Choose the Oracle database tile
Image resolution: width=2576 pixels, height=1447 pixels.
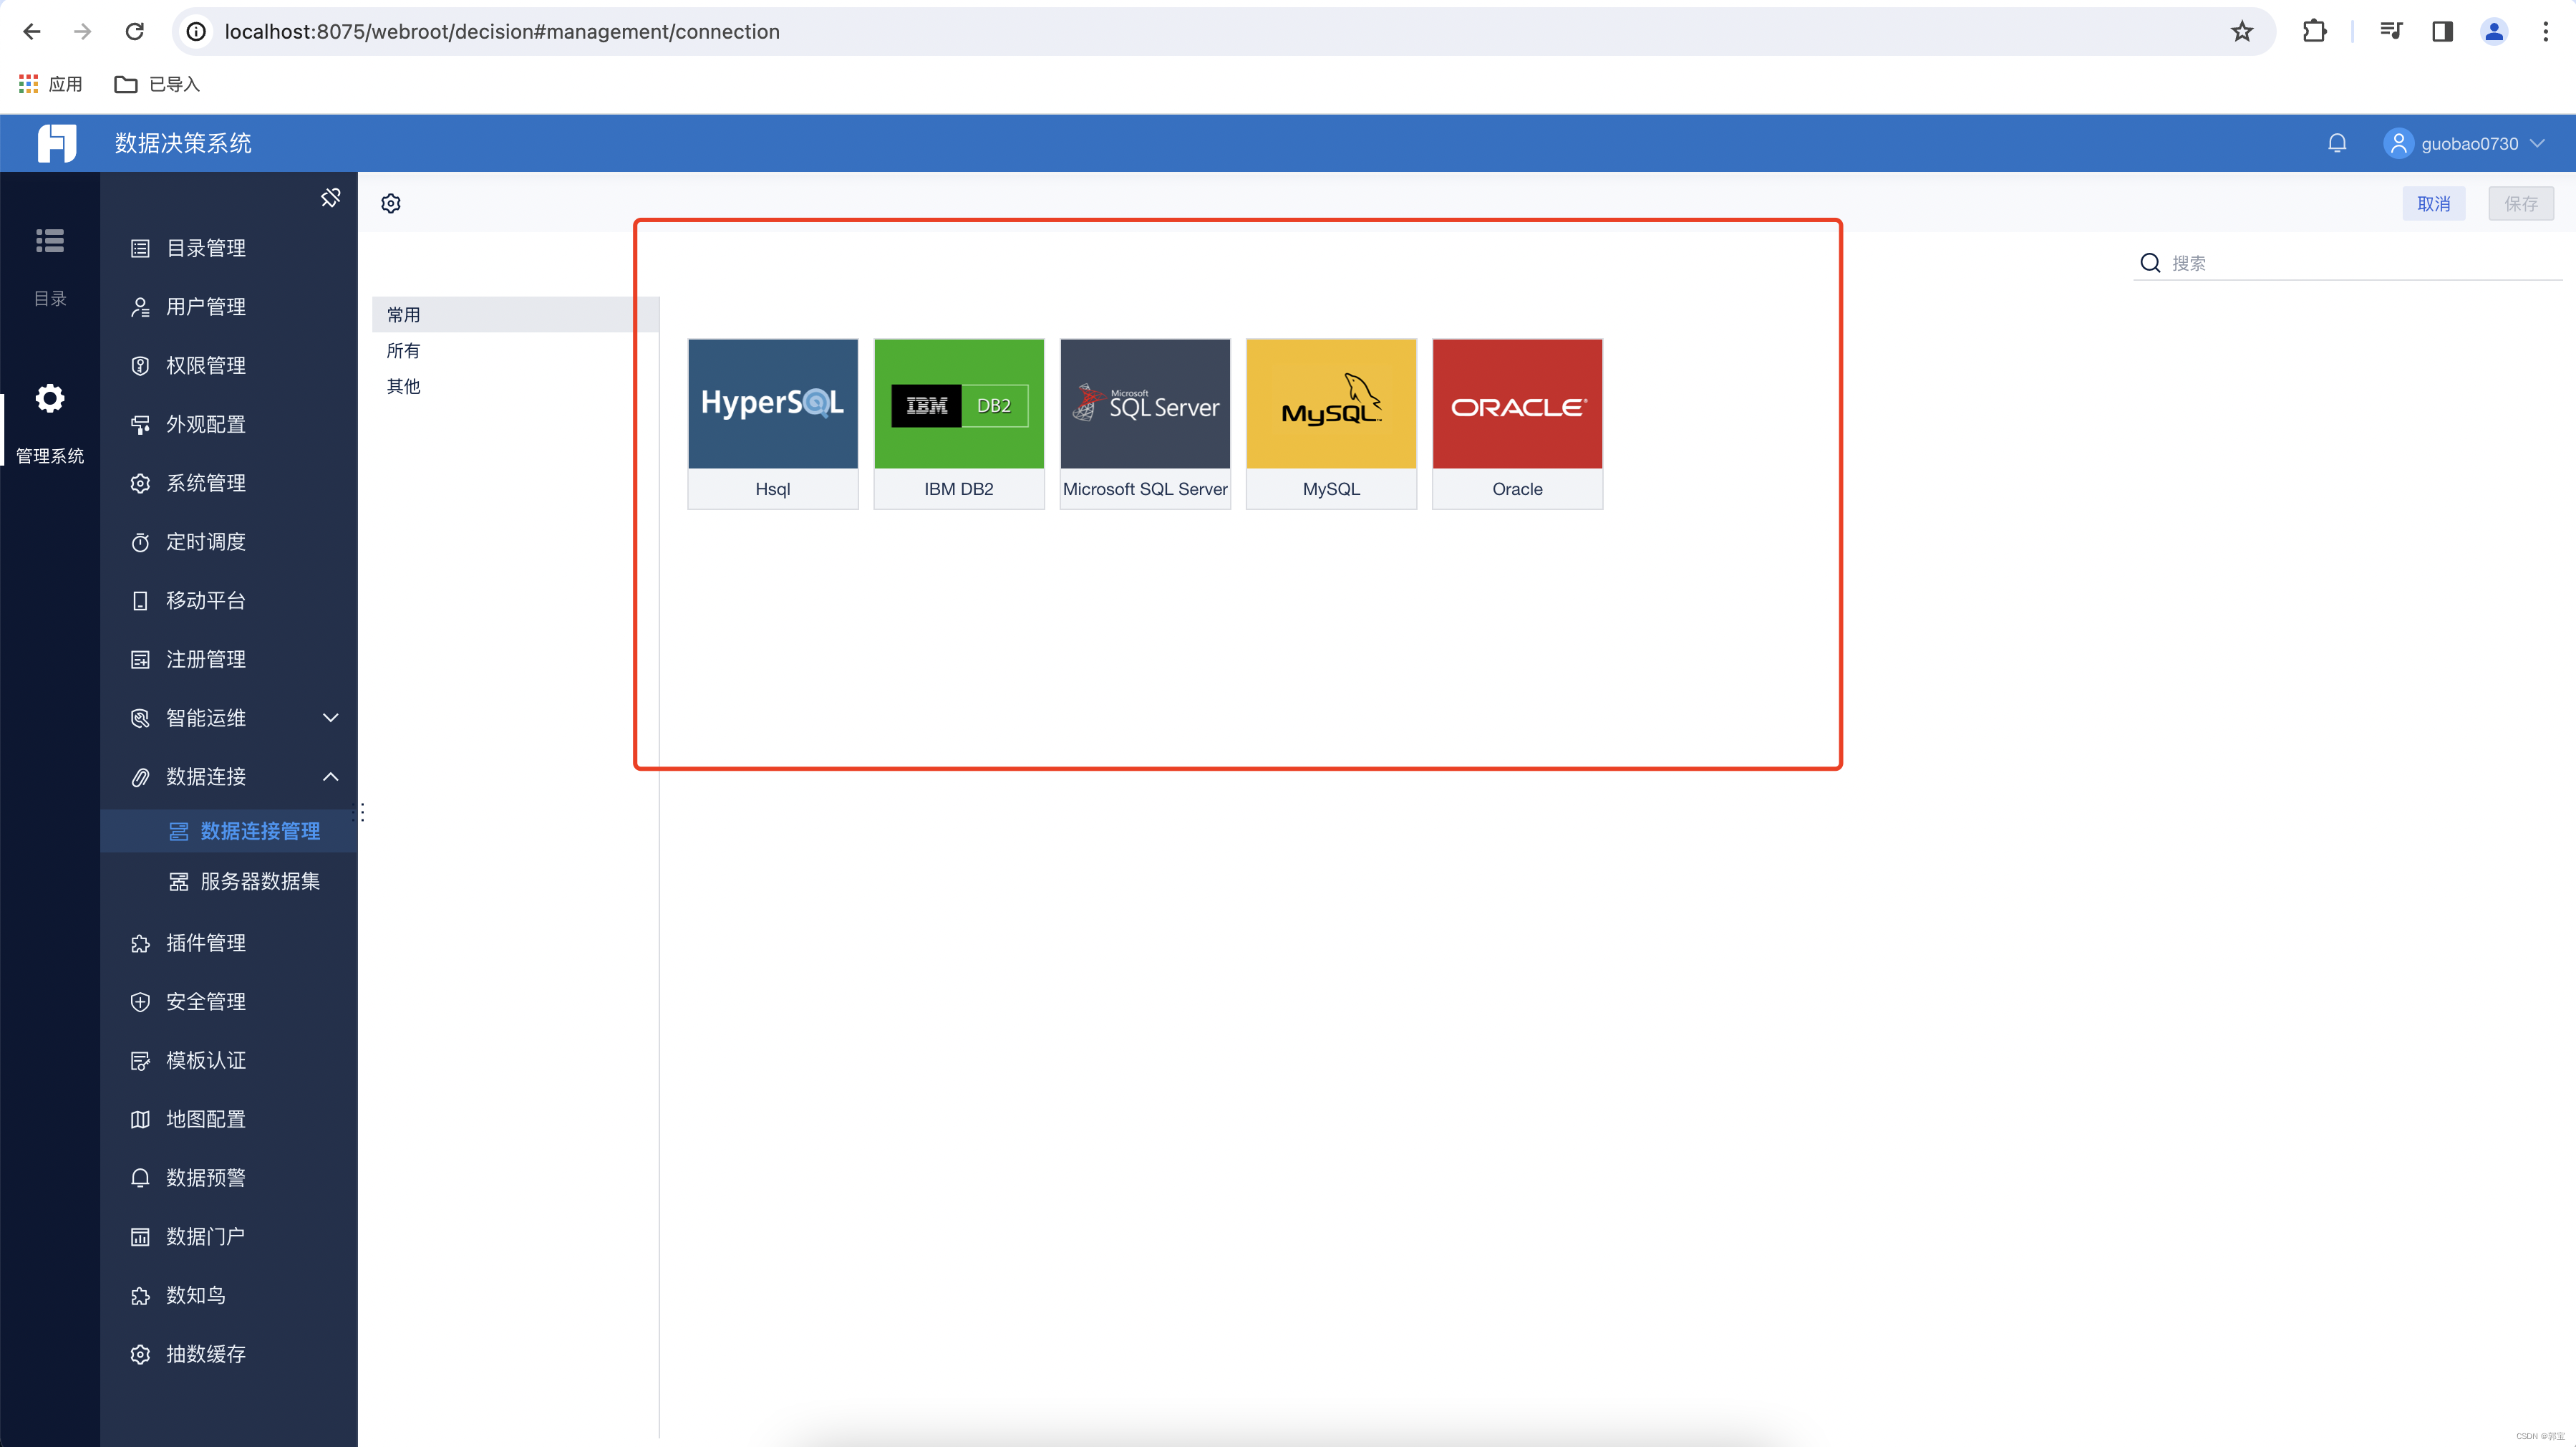point(1516,423)
